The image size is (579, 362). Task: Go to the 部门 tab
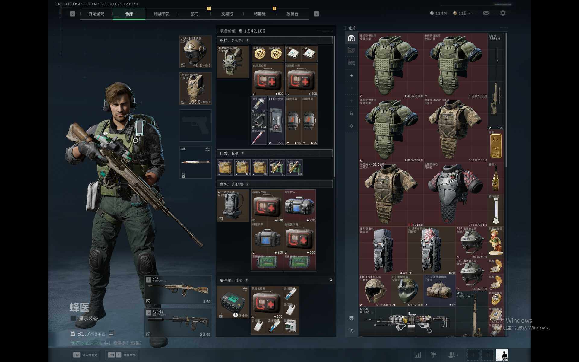195,14
